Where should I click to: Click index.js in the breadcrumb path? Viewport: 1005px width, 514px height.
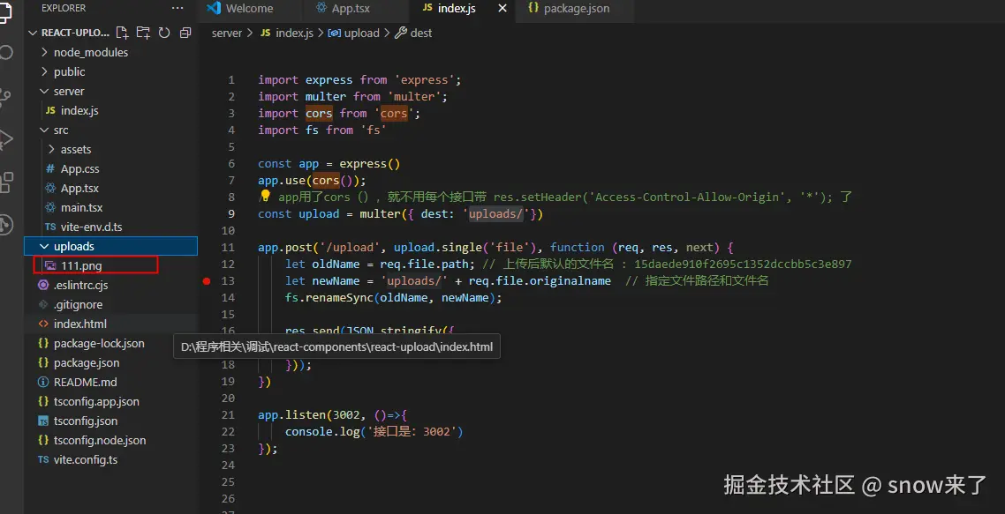(x=287, y=33)
